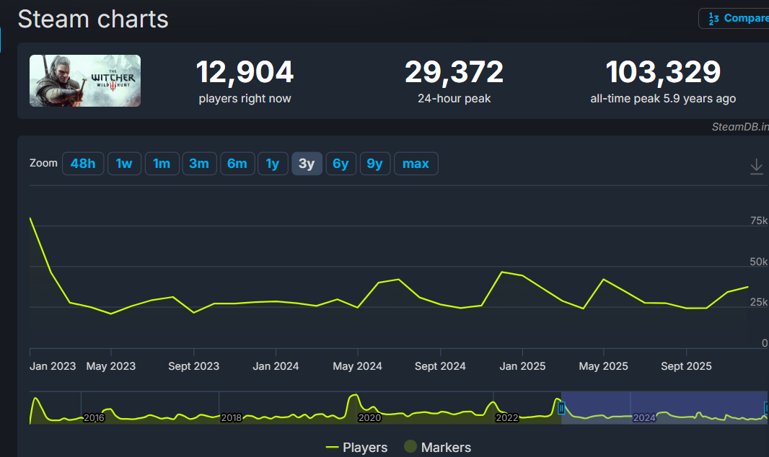
Task: Set zoom to 1w
Action: click(x=124, y=164)
